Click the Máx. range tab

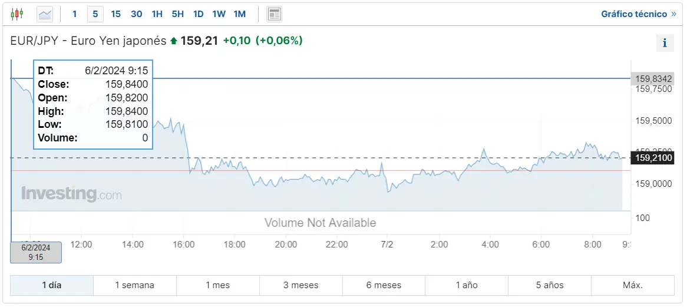pos(633,285)
